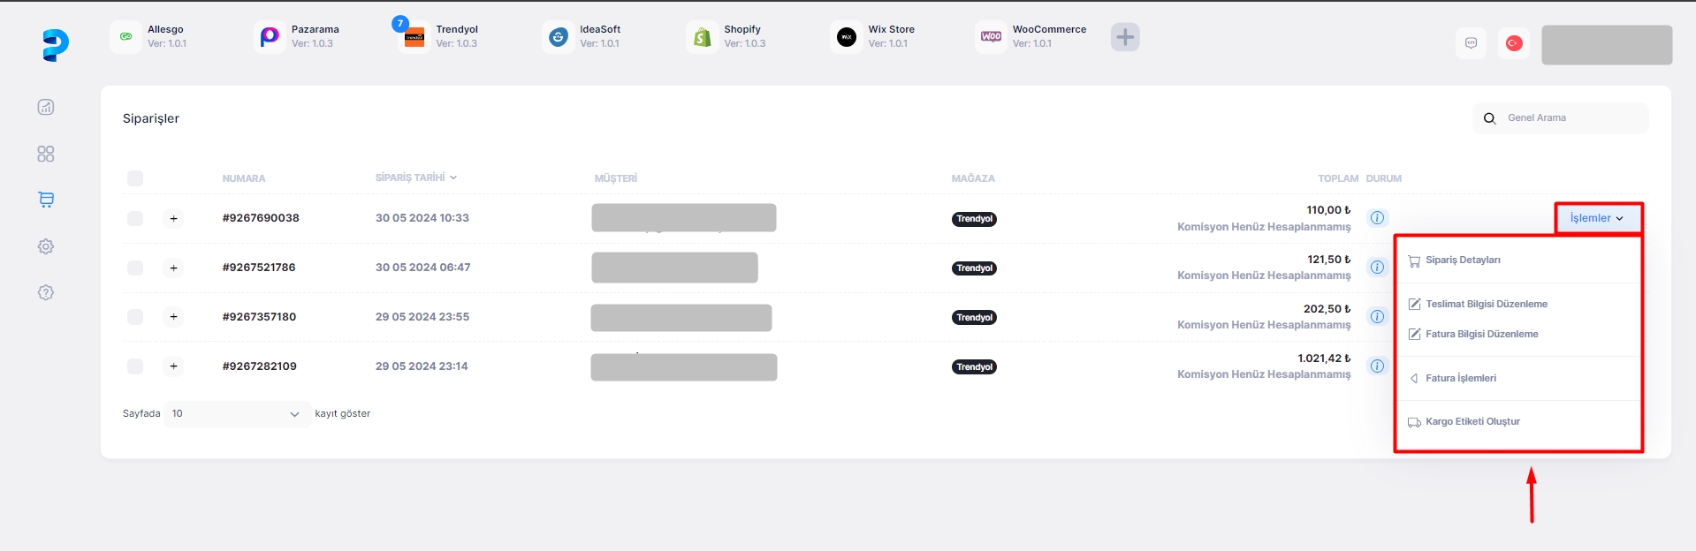Check the box for order #9267282109
The width and height of the screenshot is (1696, 551).
tap(135, 366)
